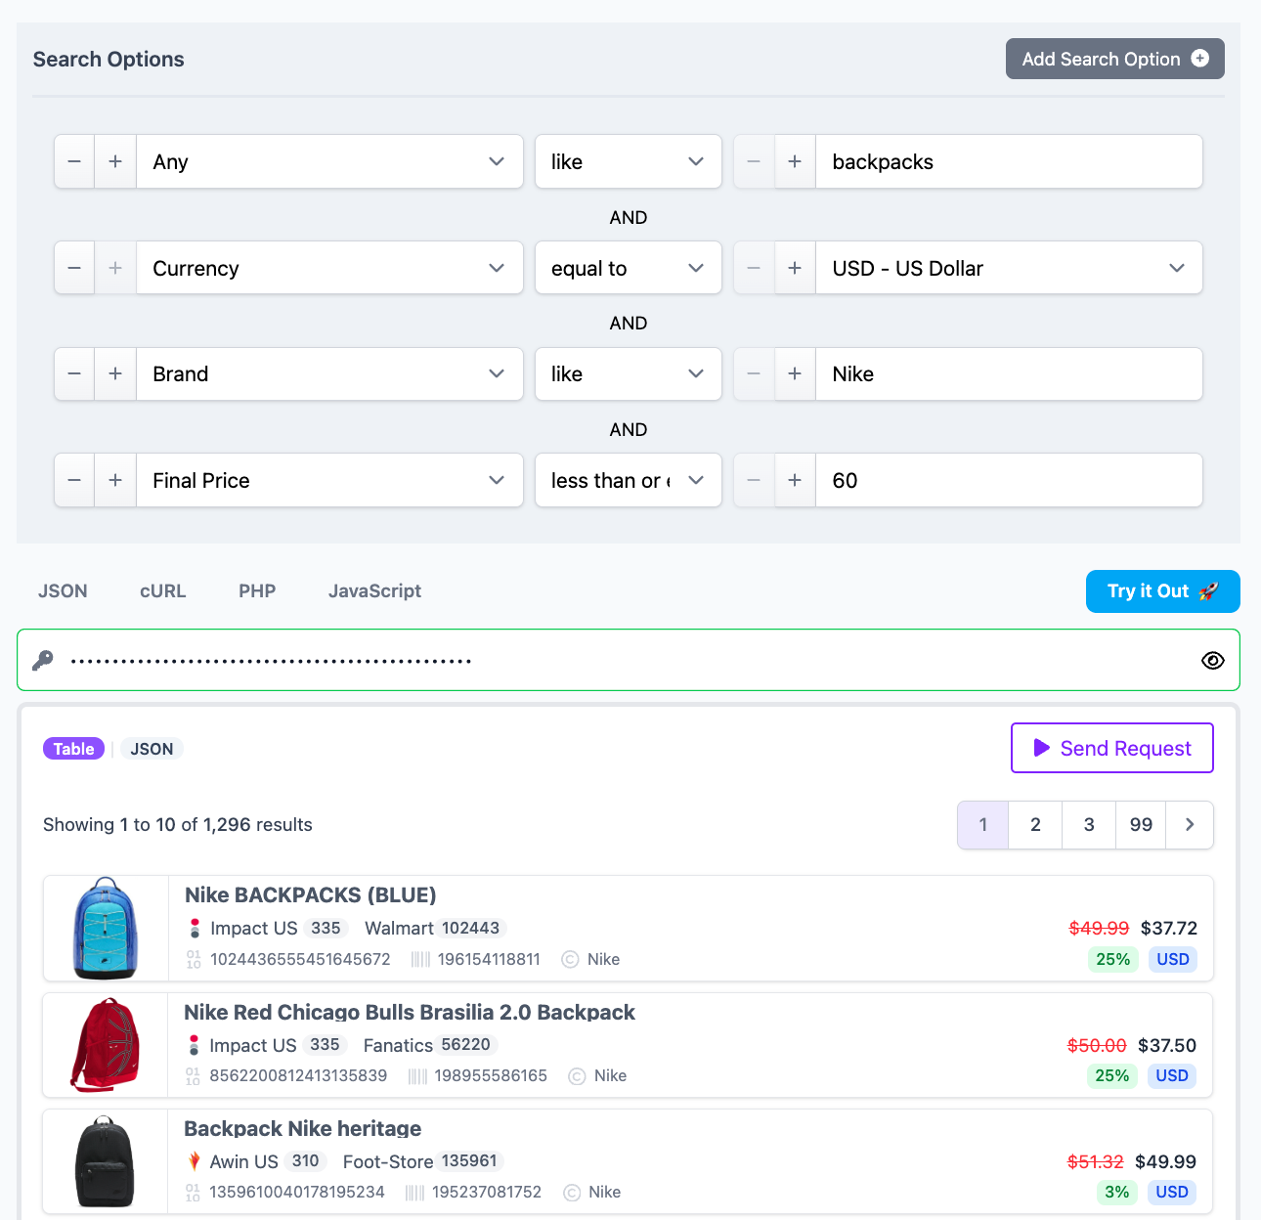Go to results page 2
This screenshot has height=1220, width=1261.
tap(1035, 825)
